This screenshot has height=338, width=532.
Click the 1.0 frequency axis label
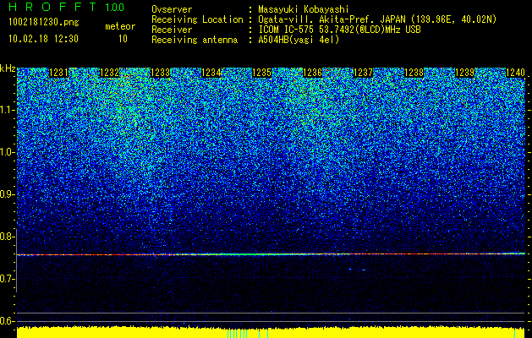[7, 152]
